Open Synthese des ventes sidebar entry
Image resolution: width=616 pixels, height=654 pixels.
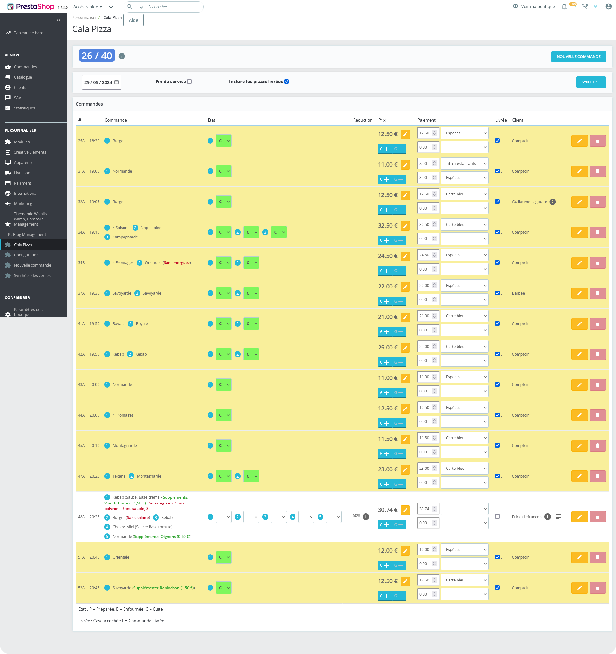click(x=32, y=276)
